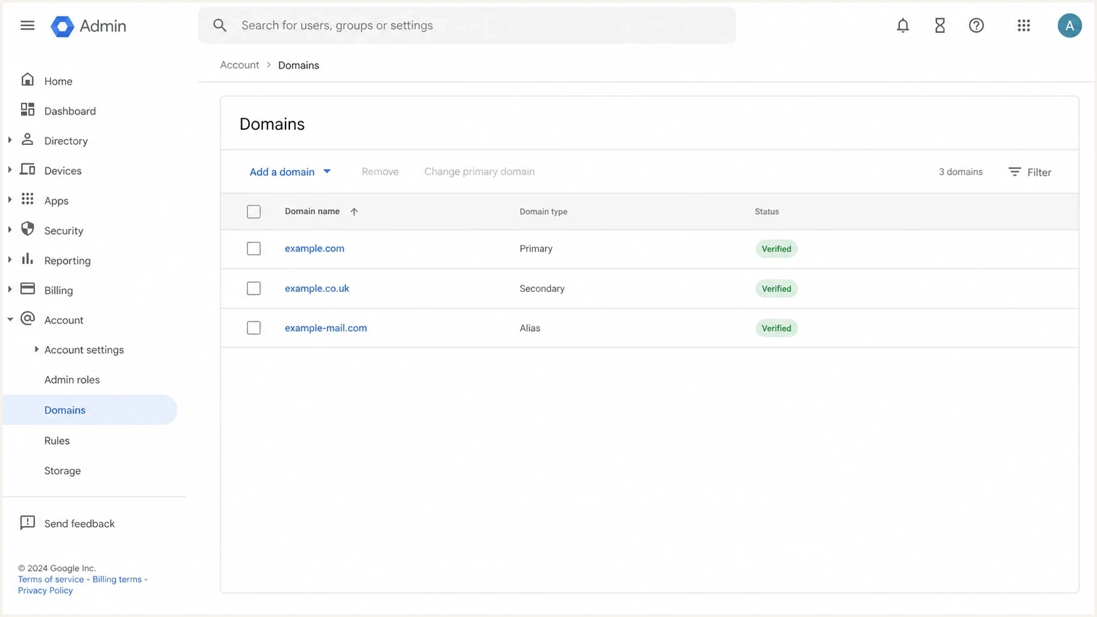Image resolution: width=1097 pixels, height=617 pixels.
Task: Click the Home house icon
Action: 28,79
